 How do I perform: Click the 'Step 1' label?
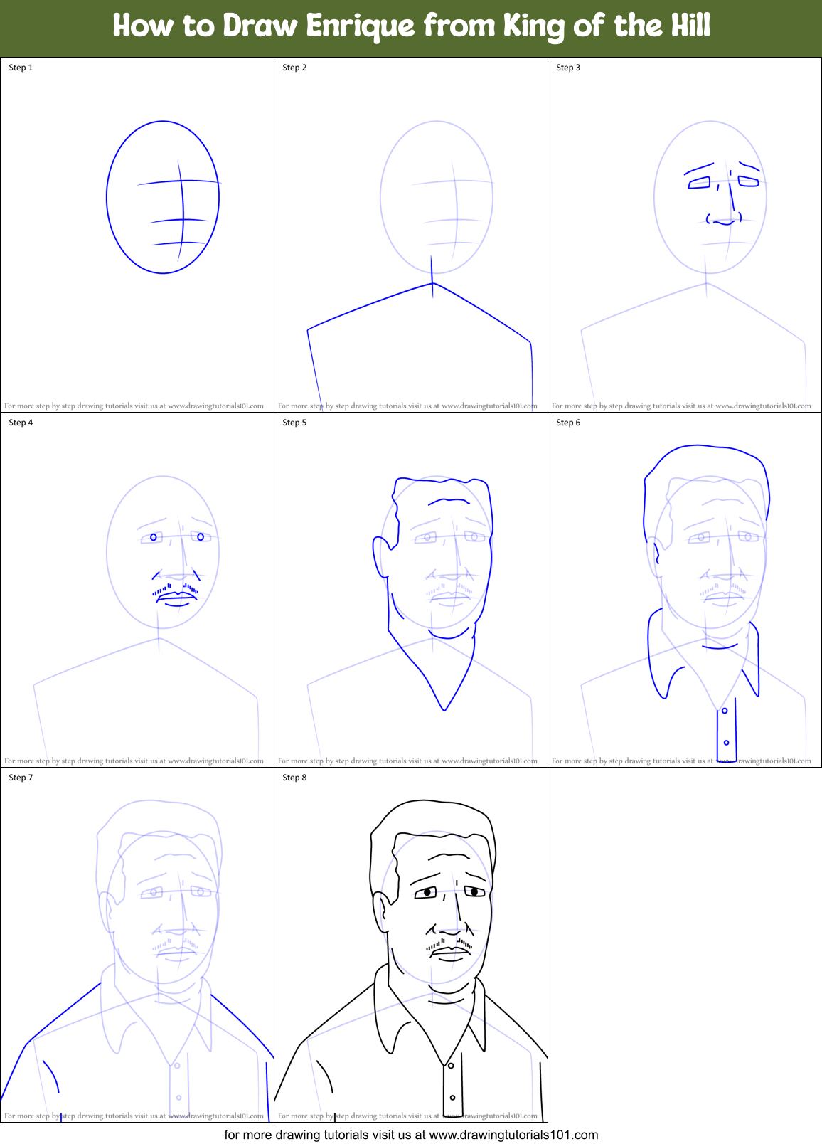pos(21,68)
